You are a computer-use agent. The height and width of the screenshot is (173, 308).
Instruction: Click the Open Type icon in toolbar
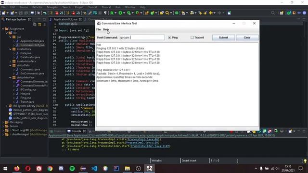click(x=162, y=13)
